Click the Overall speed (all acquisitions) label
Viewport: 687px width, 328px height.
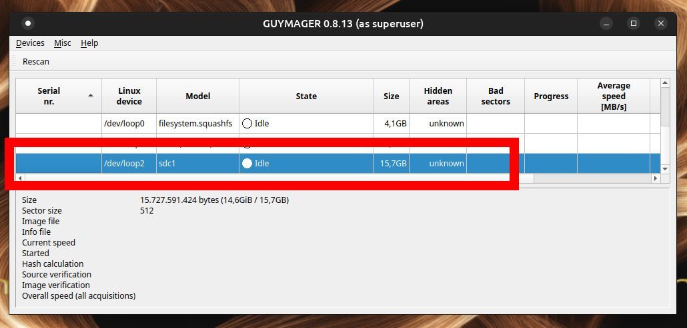(x=79, y=295)
